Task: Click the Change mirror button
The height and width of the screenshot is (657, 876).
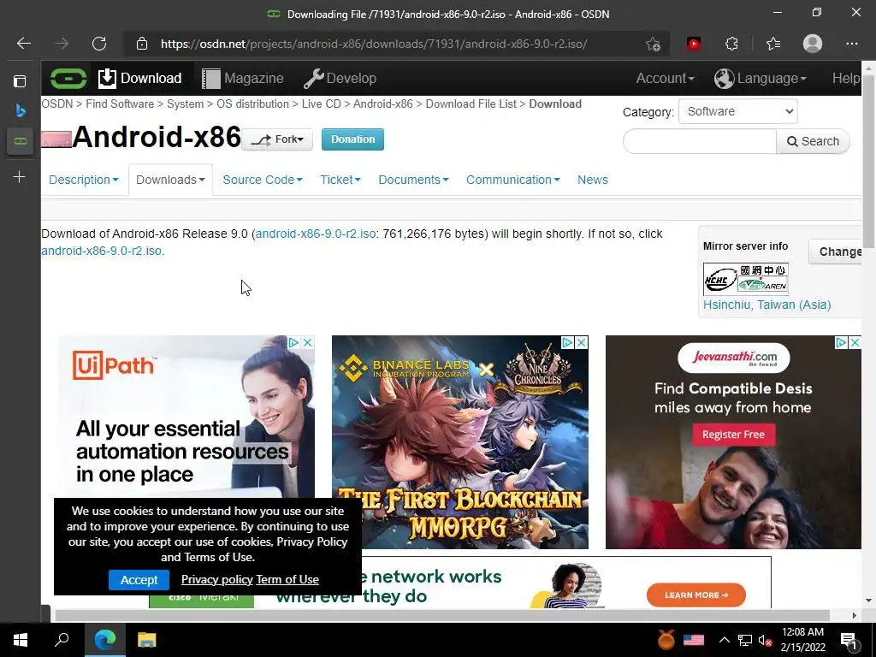Action: [837, 252]
